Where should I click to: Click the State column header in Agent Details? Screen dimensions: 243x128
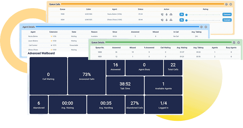(x=74, y=32)
